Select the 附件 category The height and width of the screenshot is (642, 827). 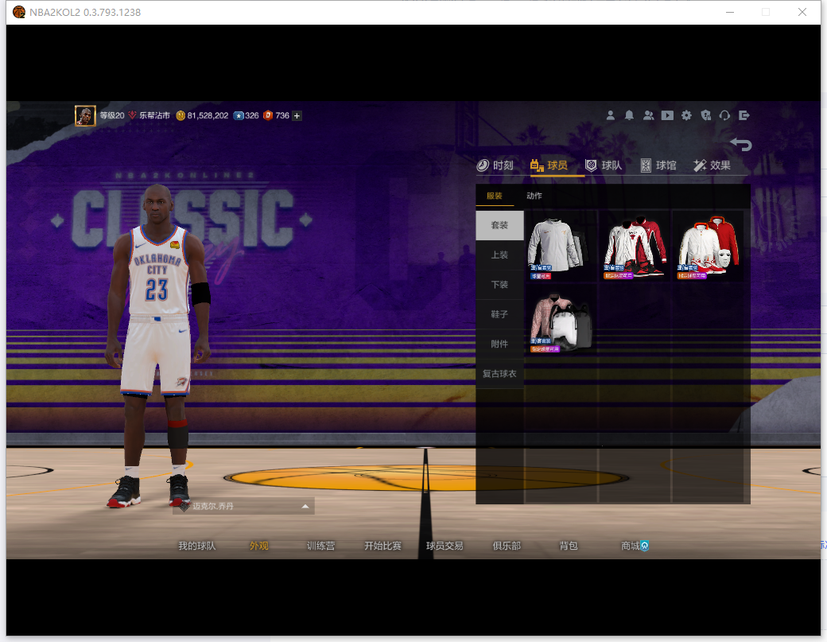click(x=499, y=344)
